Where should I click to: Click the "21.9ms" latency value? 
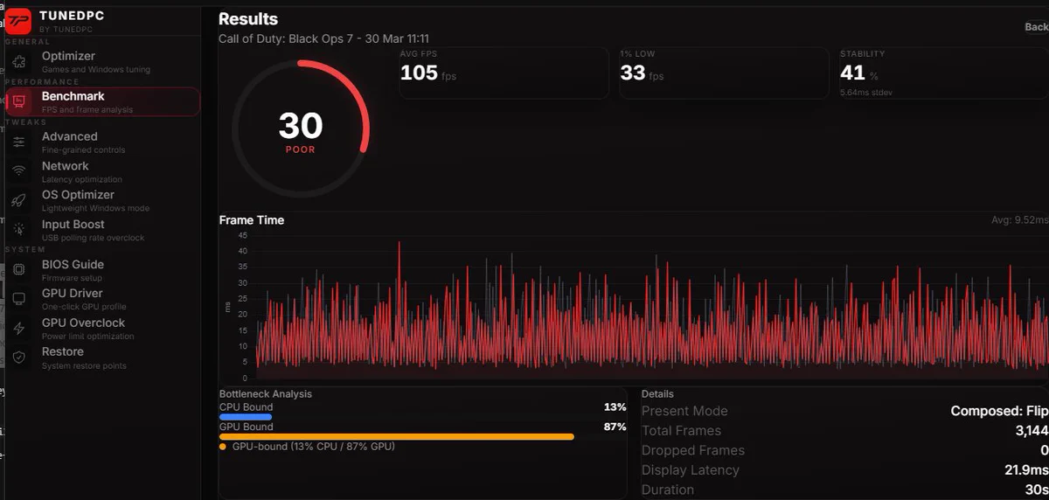pos(1027,470)
